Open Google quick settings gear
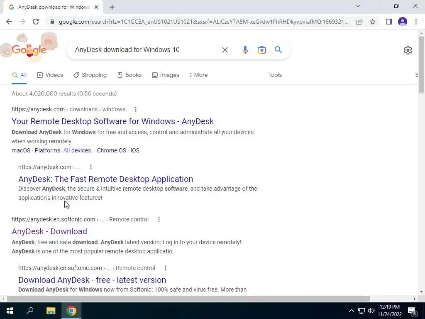Image resolution: width=425 pixels, height=319 pixels. [x=408, y=50]
